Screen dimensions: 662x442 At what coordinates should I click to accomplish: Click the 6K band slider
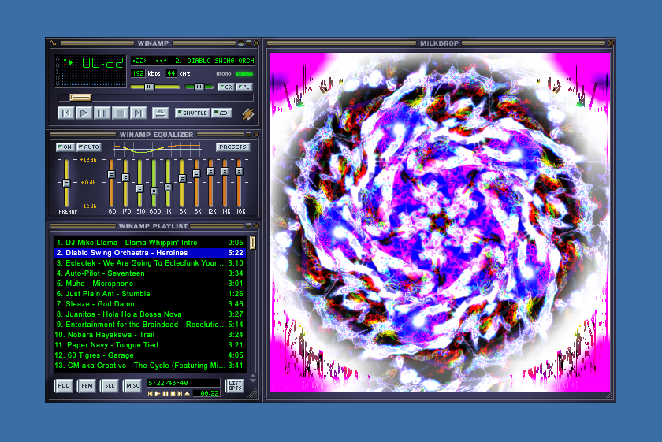pos(196,173)
